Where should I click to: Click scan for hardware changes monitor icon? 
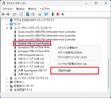(46, 14)
